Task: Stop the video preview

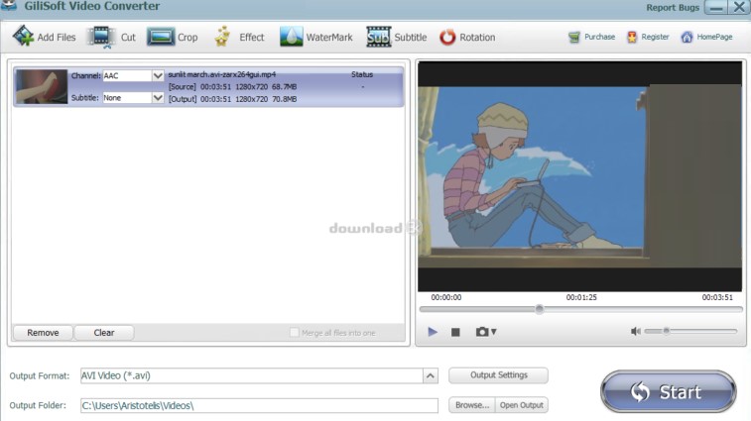Action: point(455,332)
